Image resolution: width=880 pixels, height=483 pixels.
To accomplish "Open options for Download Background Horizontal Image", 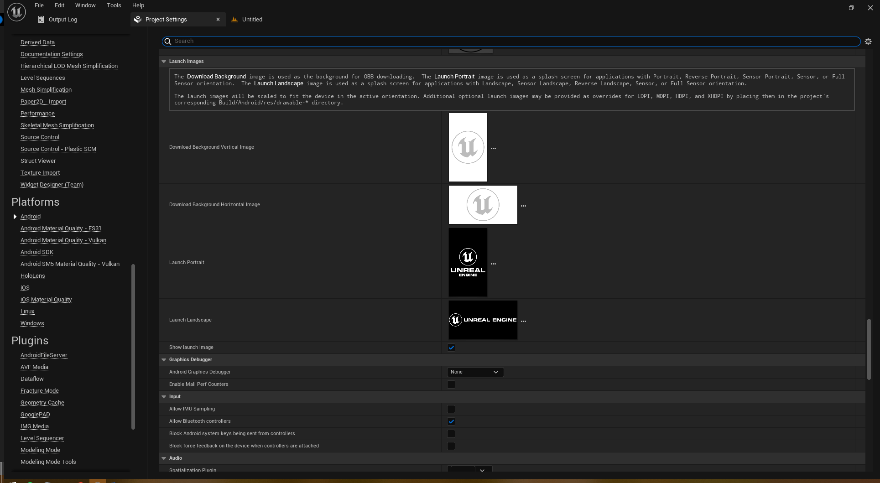I will pos(523,206).
